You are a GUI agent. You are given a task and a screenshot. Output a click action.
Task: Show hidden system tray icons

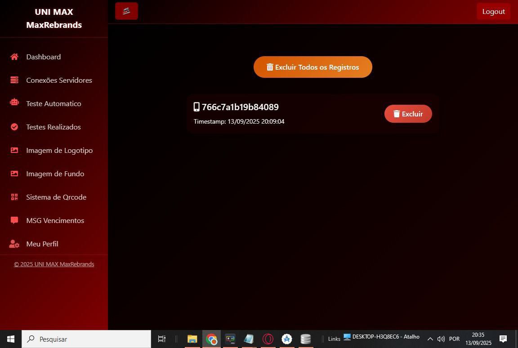430,339
